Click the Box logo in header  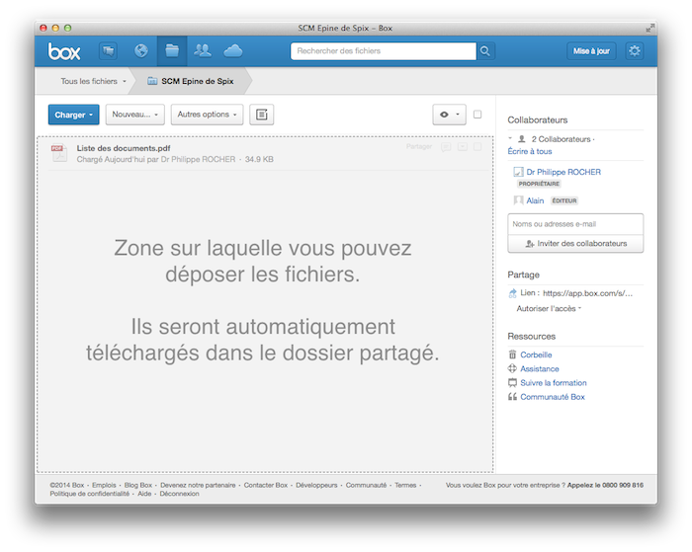click(65, 51)
